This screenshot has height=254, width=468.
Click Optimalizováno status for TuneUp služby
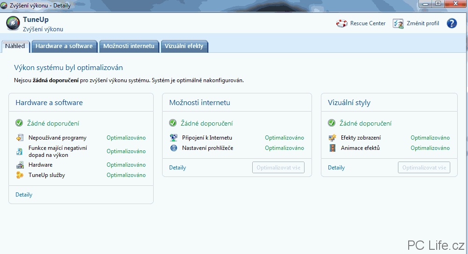pyautogui.click(x=126, y=175)
